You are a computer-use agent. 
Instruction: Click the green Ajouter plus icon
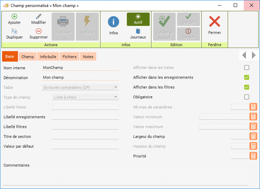(x=14, y=16)
